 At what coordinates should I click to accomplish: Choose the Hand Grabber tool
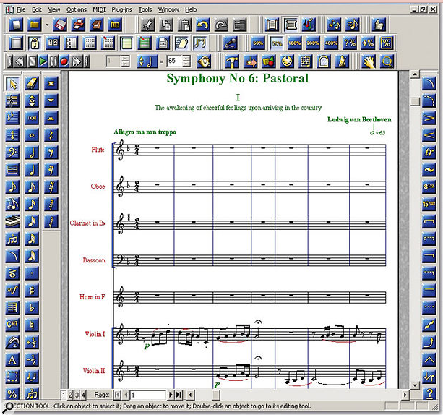[x=369, y=61]
